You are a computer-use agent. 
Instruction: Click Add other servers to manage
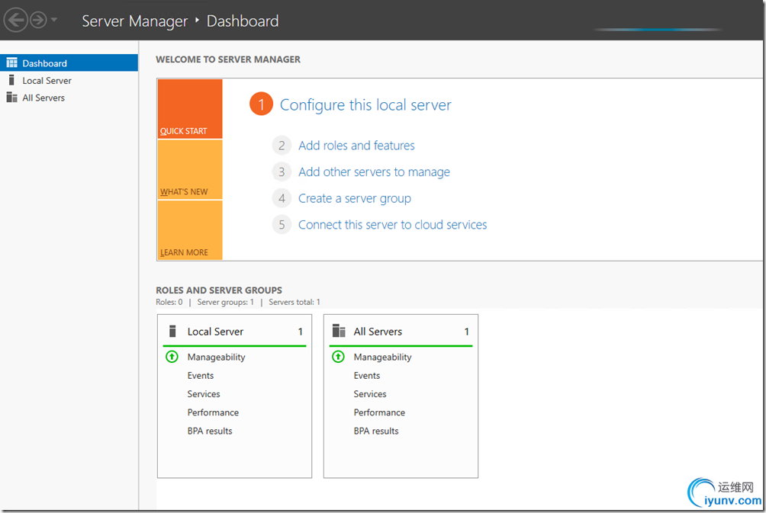pyautogui.click(x=374, y=172)
